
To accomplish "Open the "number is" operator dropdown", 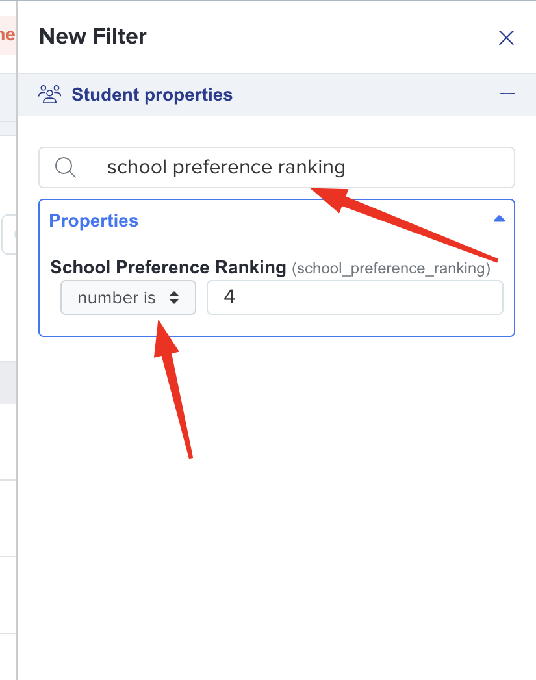I will 128,297.
